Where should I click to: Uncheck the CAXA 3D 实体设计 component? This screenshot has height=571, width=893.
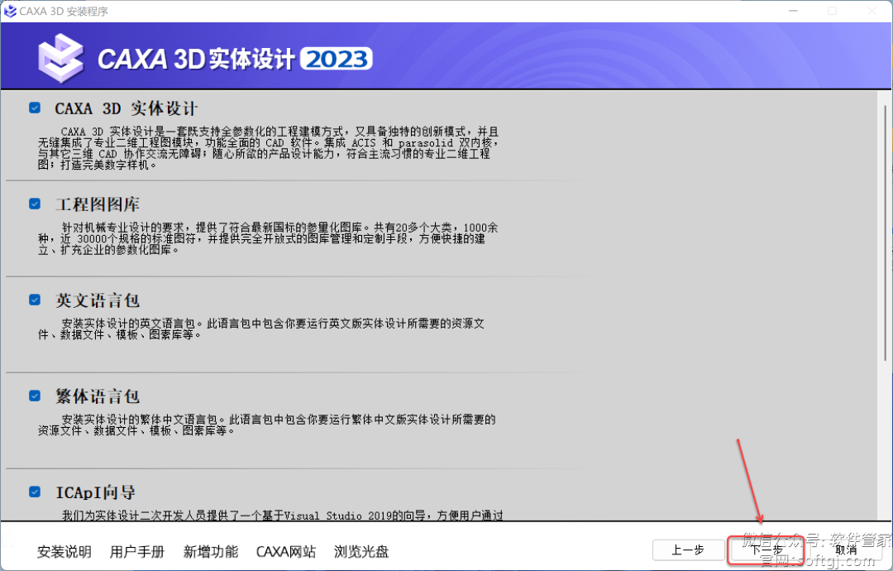35,108
